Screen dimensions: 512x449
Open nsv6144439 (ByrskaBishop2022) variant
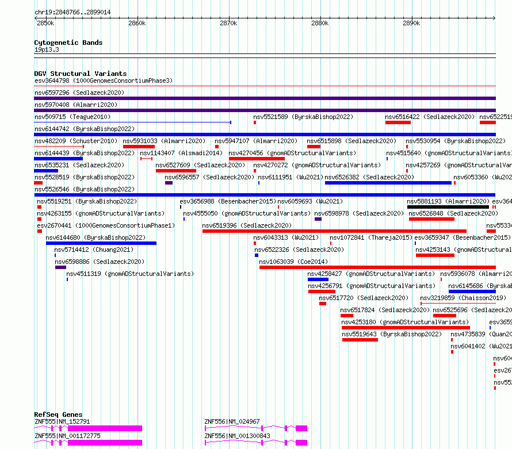click(x=85, y=153)
